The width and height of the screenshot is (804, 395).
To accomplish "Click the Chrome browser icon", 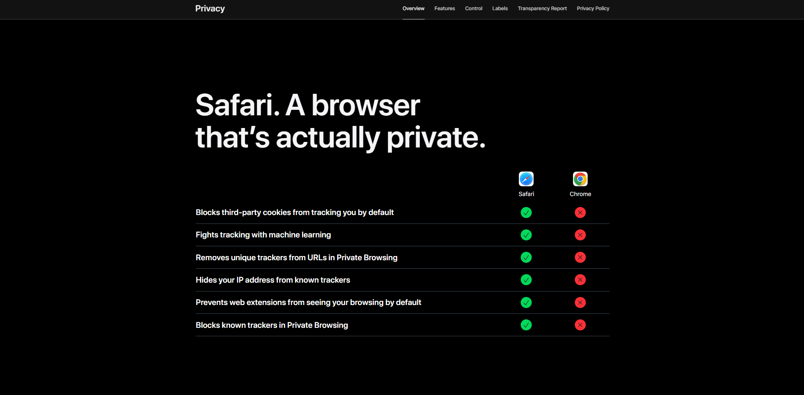I will [580, 179].
